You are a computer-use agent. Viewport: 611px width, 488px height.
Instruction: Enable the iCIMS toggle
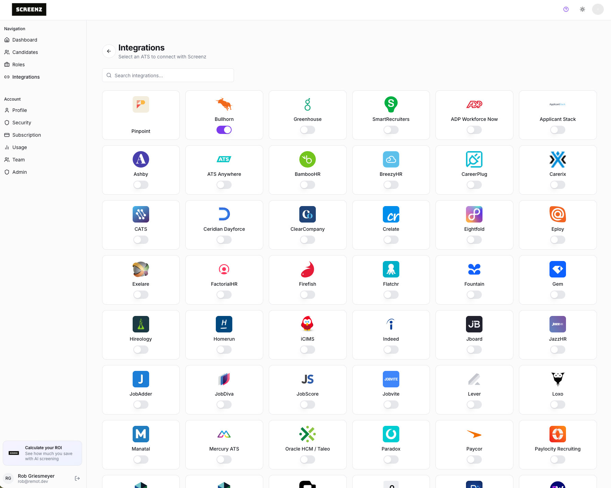[308, 350]
